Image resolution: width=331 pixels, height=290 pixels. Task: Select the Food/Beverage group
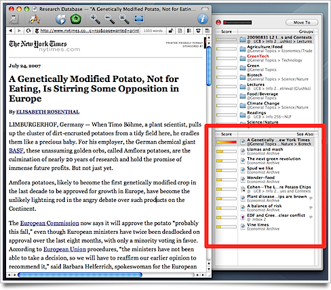(265, 96)
